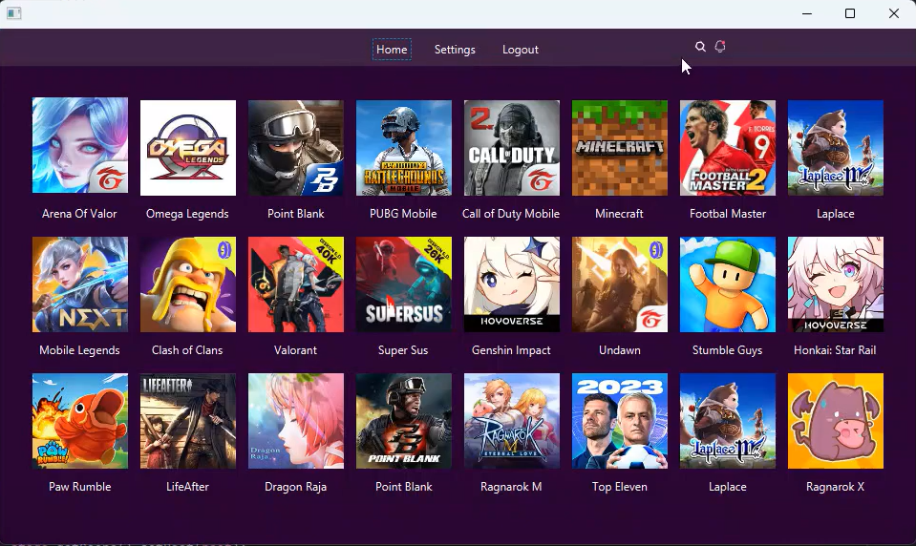Click the 'Stumble Guys' label
Viewport: 916px width, 546px height.
[727, 350]
